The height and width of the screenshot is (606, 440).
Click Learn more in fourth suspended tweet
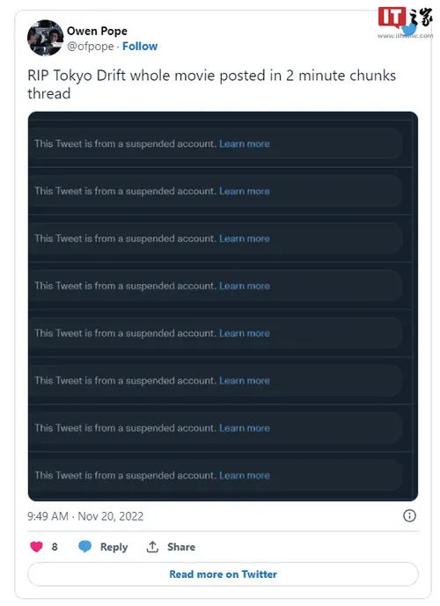(x=245, y=286)
